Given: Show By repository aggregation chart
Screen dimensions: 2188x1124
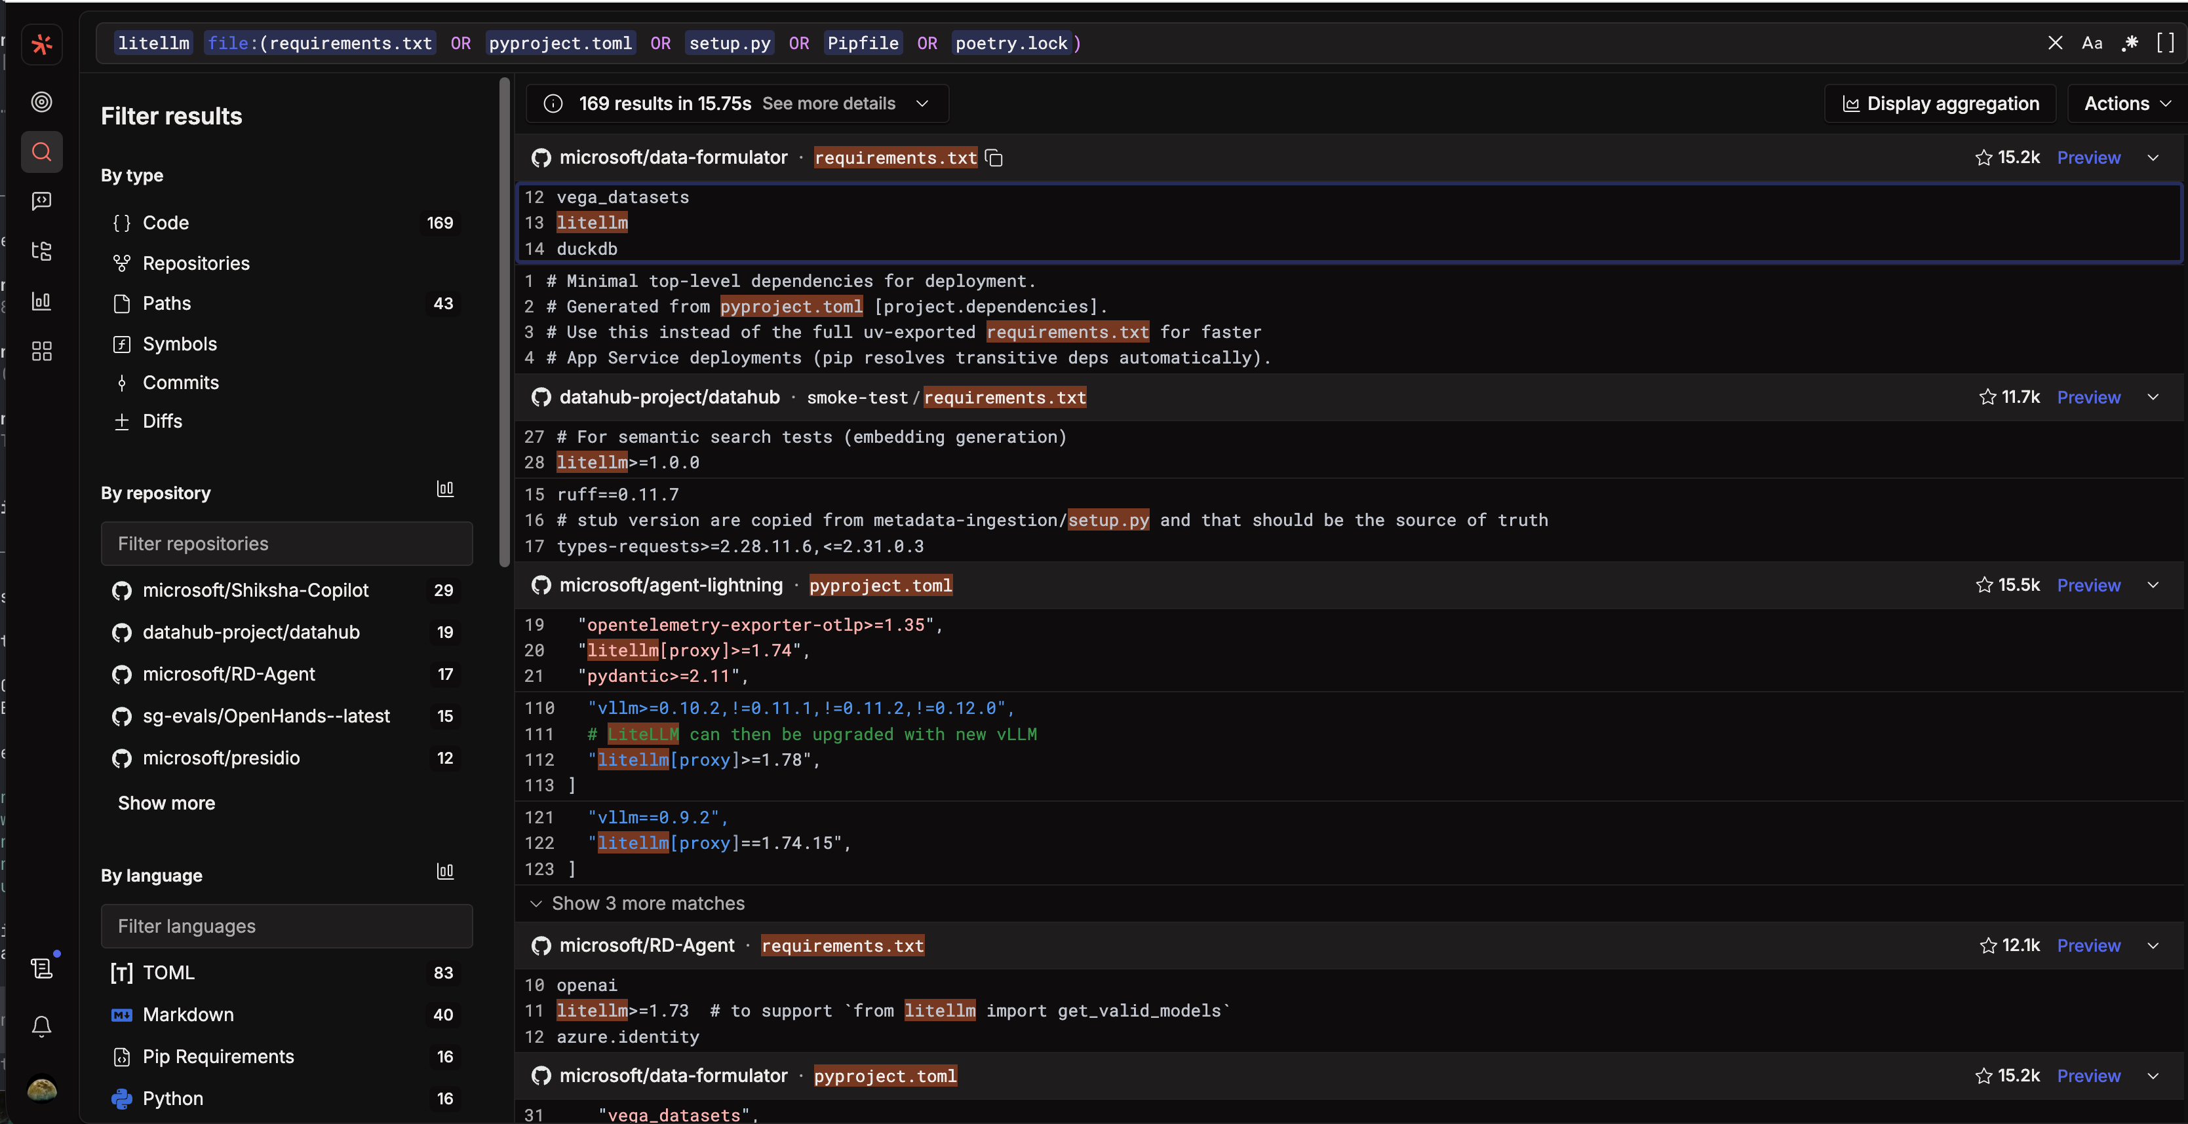Looking at the screenshot, I should point(445,489).
